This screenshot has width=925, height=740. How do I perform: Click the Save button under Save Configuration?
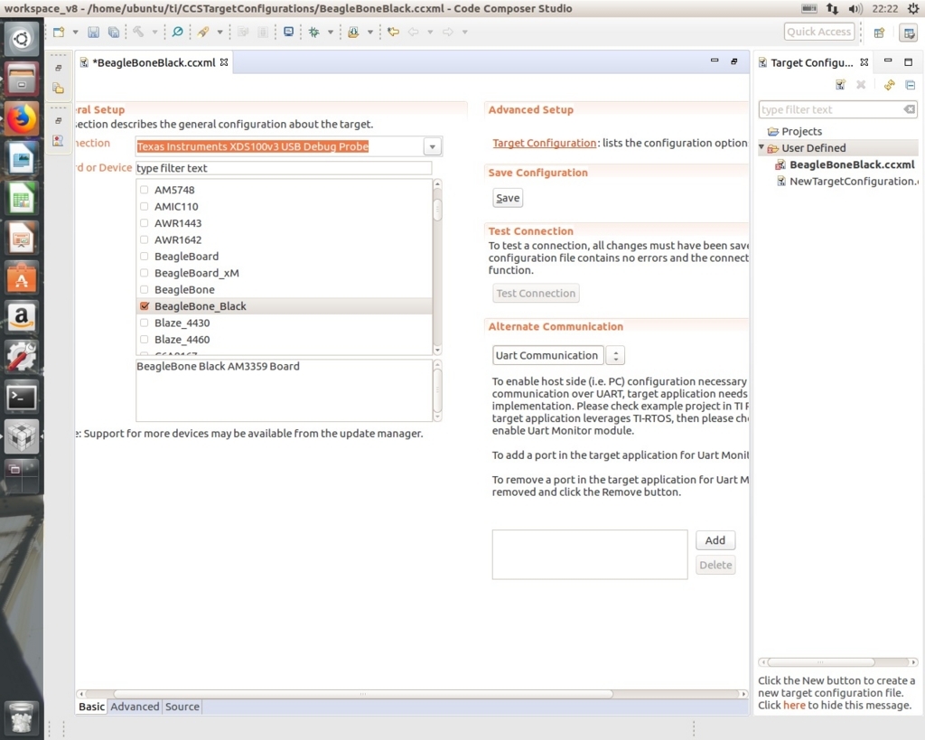point(508,198)
